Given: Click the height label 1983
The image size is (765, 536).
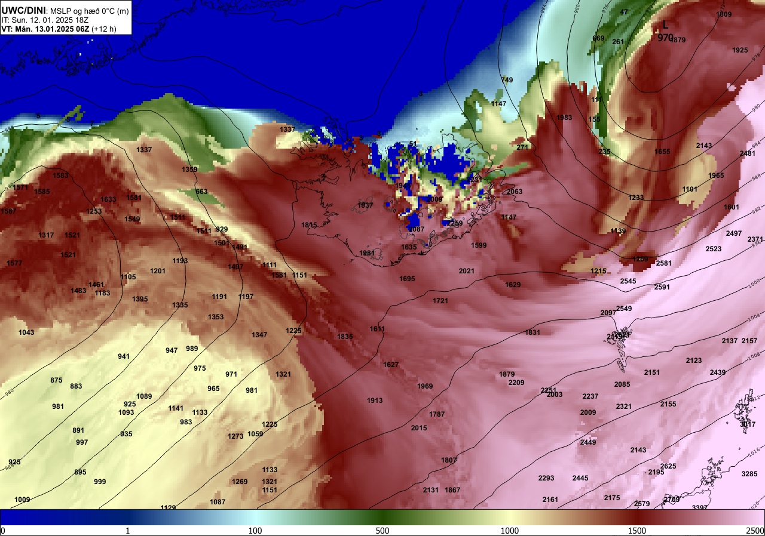Looking at the screenshot, I should coord(564,118).
